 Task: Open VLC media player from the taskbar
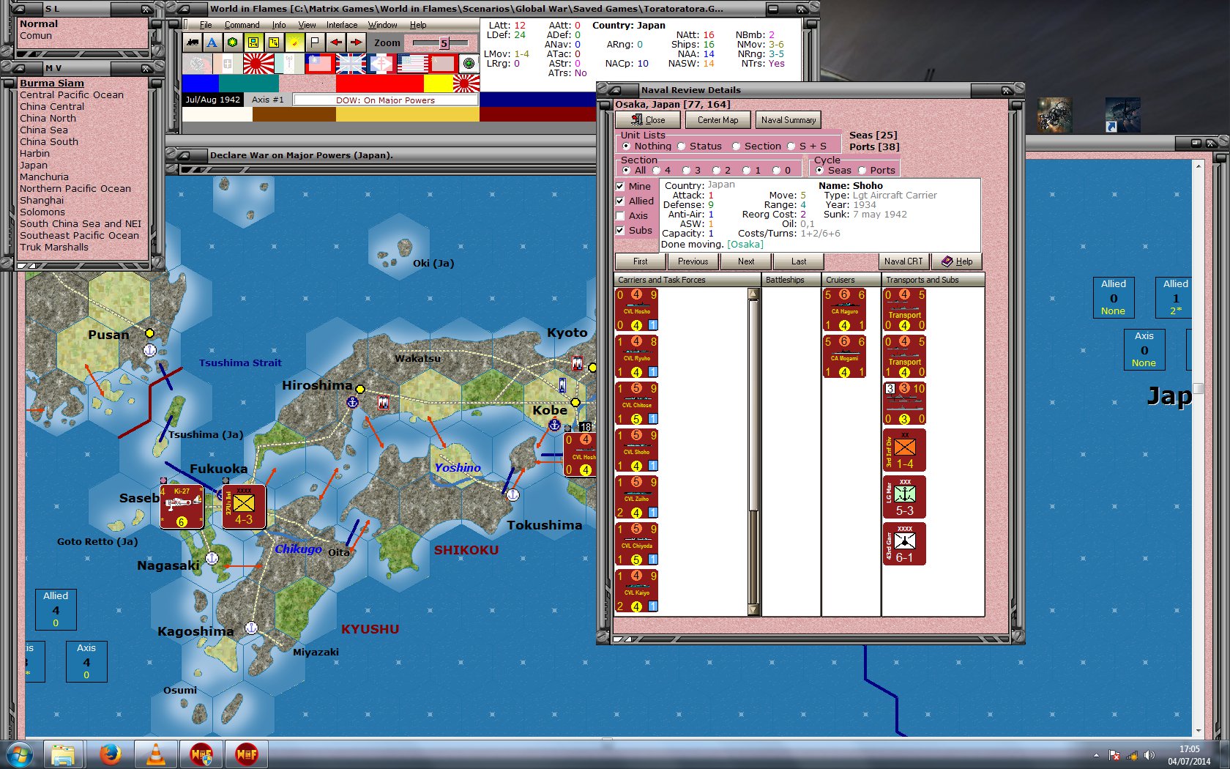tap(156, 754)
